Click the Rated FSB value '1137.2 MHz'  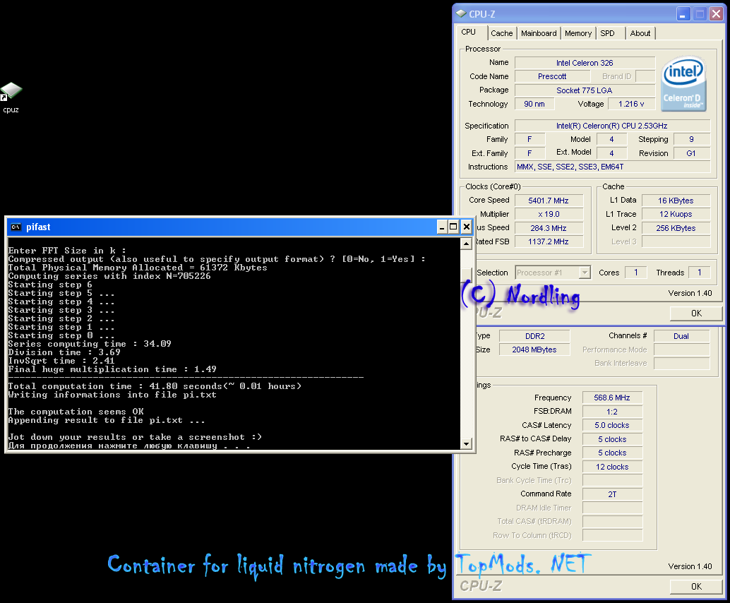pos(549,241)
